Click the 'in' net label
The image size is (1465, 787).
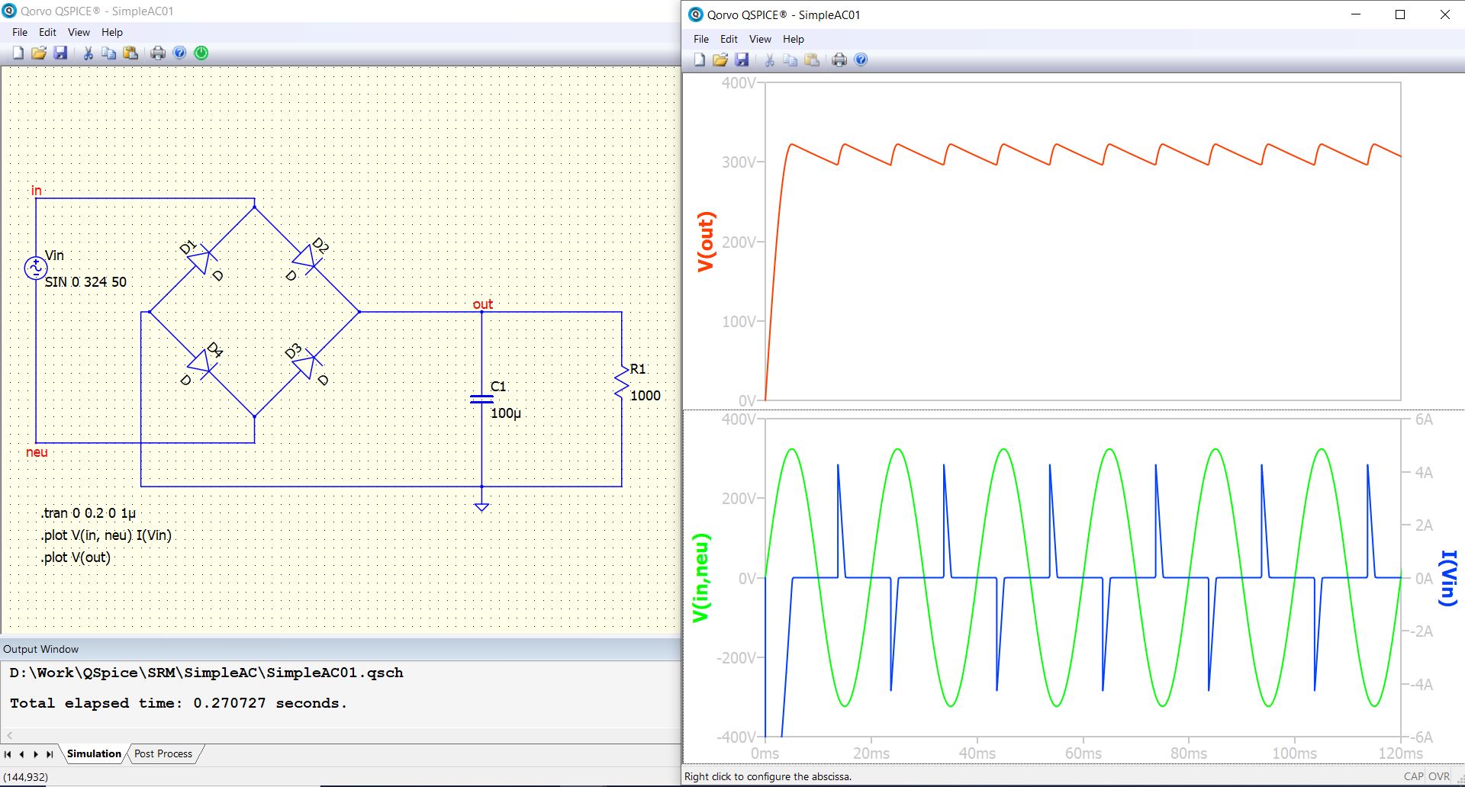[37, 191]
